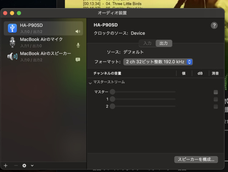228x172 pixels.
Task: Mute channel 1 checkbox
Action: pyautogui.click(x=216, y=99)
